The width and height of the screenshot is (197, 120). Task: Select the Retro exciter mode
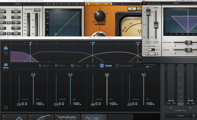tap(60, 66)
